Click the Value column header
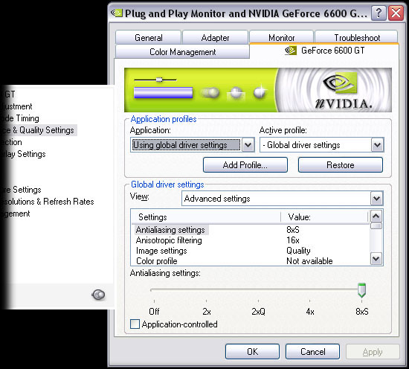 coord(324,217)
